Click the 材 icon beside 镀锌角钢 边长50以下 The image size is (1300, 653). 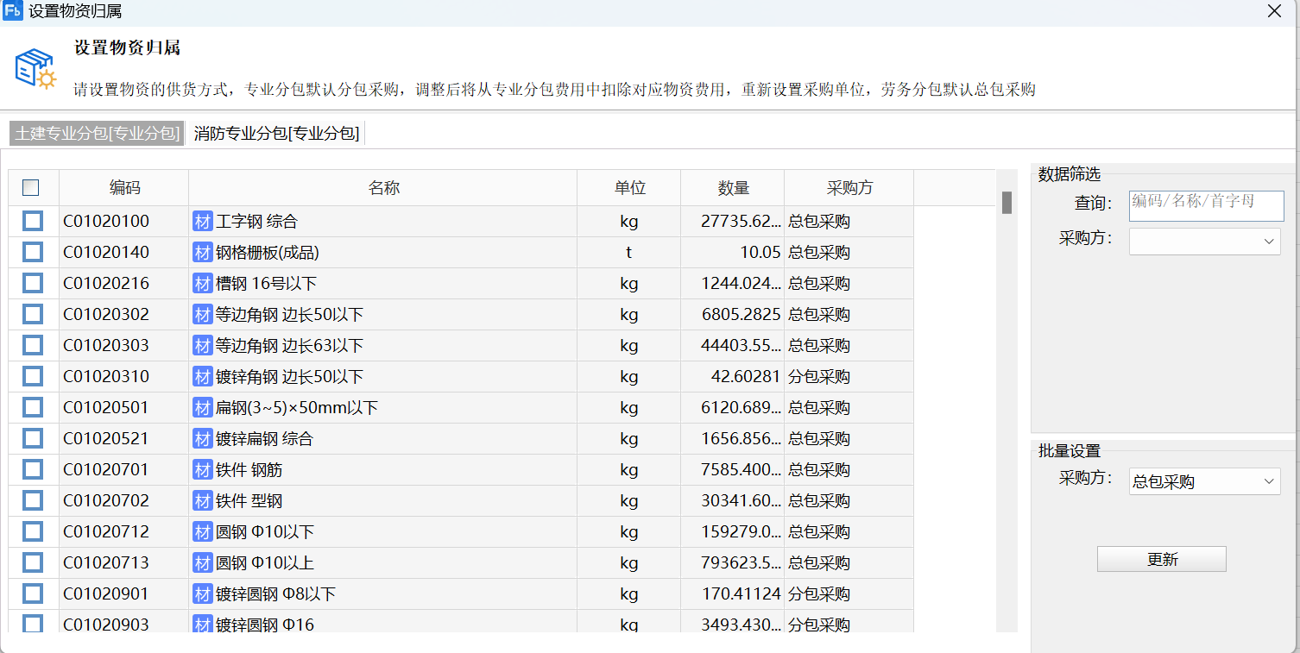coord(202,377)
